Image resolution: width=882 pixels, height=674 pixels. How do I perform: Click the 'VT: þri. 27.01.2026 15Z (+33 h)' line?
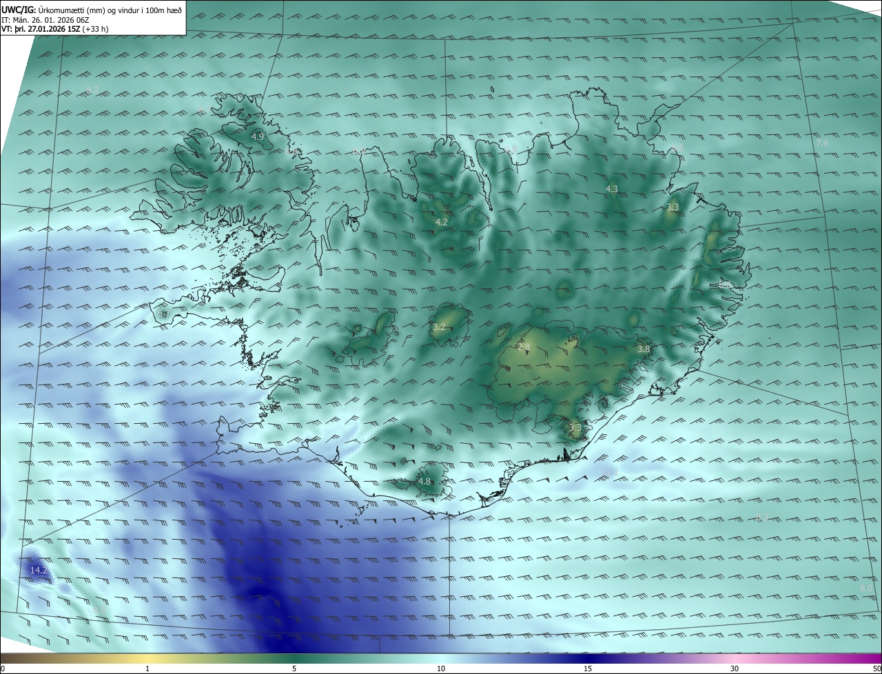click(55, 29)
